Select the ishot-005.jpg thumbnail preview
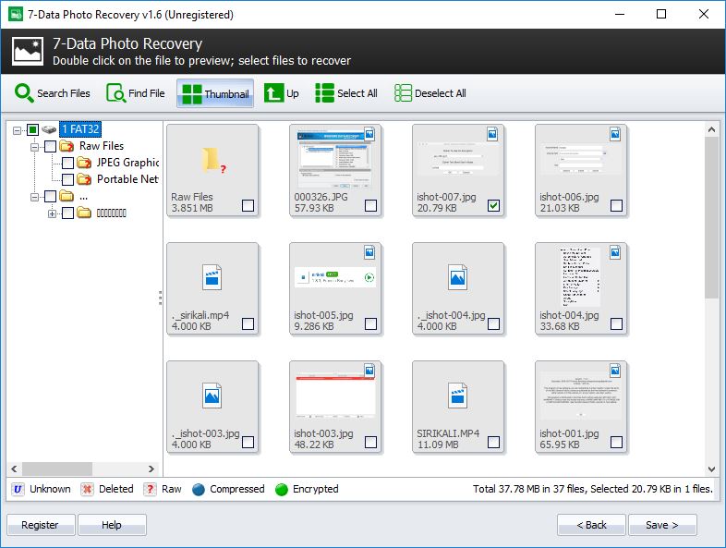The width and height of the screenshot is (726, 548). click(334, 277)
